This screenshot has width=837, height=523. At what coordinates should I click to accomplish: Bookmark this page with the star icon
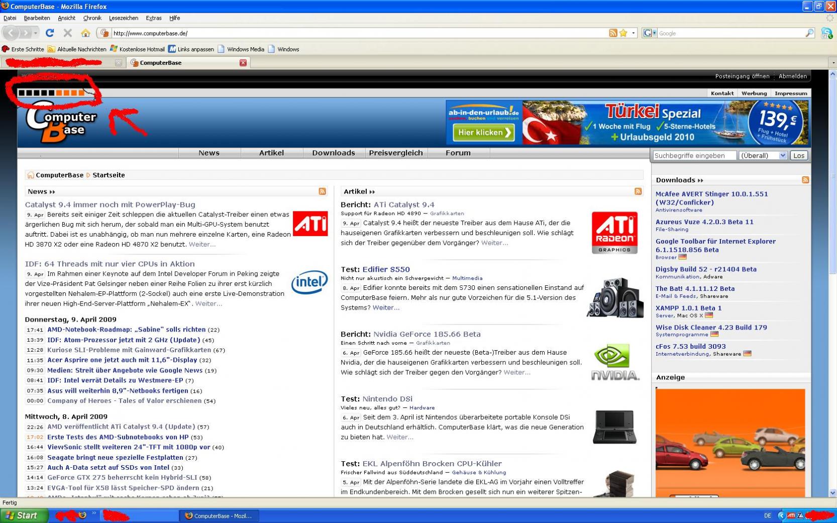tap(623, 33)
